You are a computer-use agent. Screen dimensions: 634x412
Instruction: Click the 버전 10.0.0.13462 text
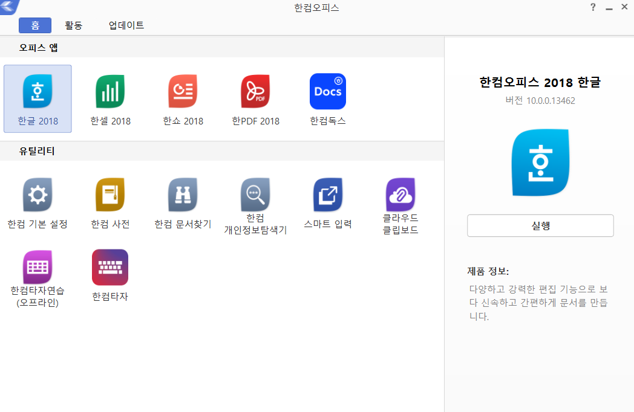[x=540, y=100]
